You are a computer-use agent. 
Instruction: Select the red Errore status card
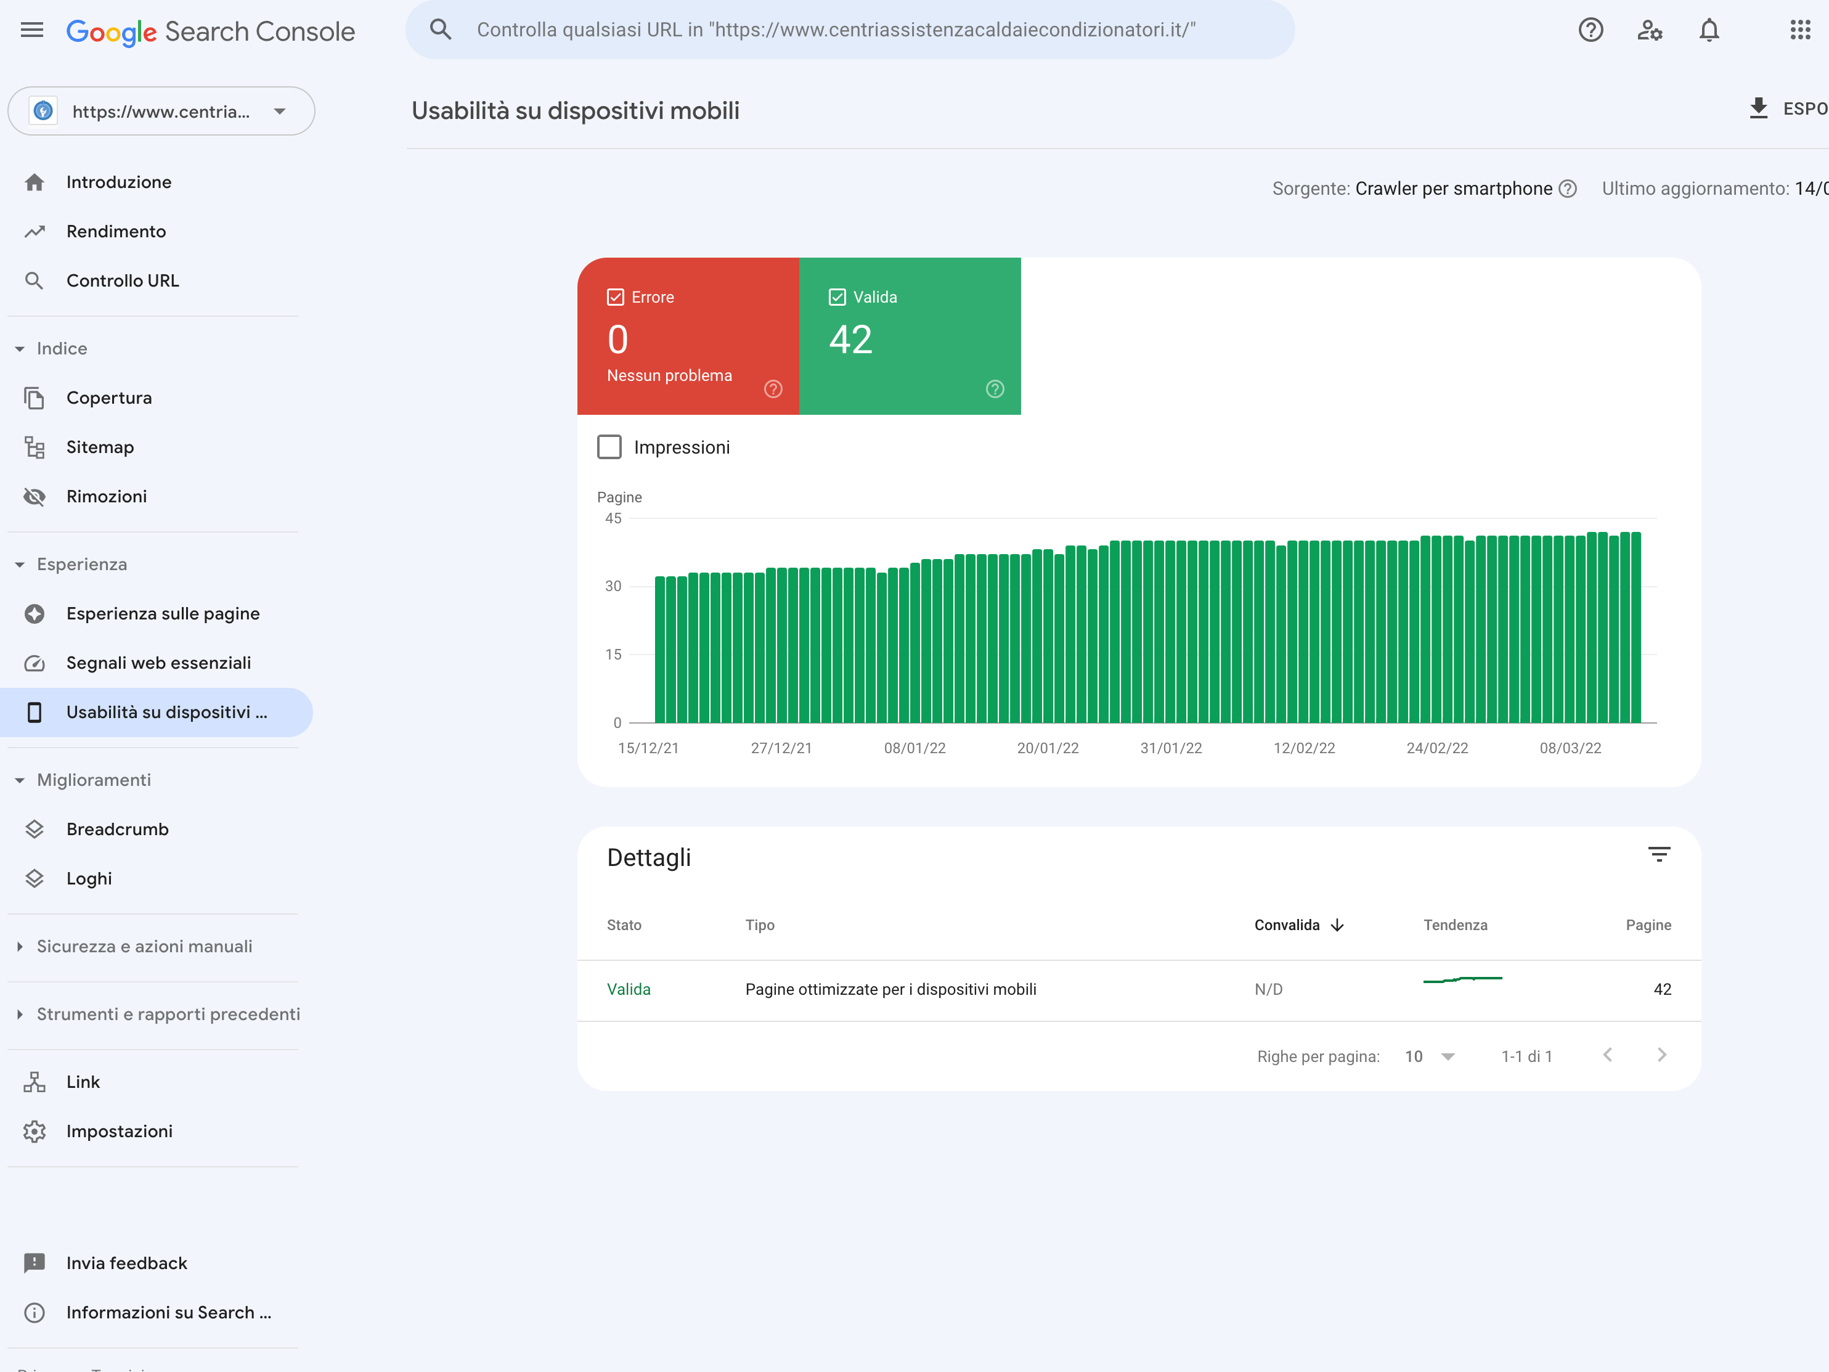(x=688, y=336)
